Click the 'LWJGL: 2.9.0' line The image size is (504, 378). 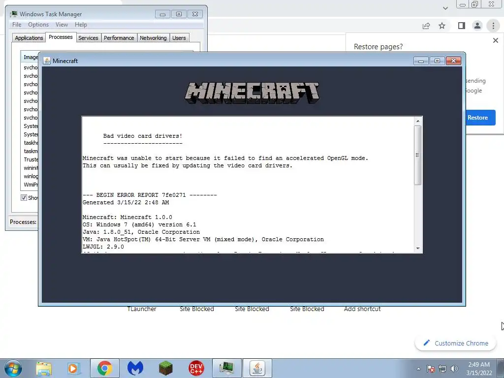(103, 247)
